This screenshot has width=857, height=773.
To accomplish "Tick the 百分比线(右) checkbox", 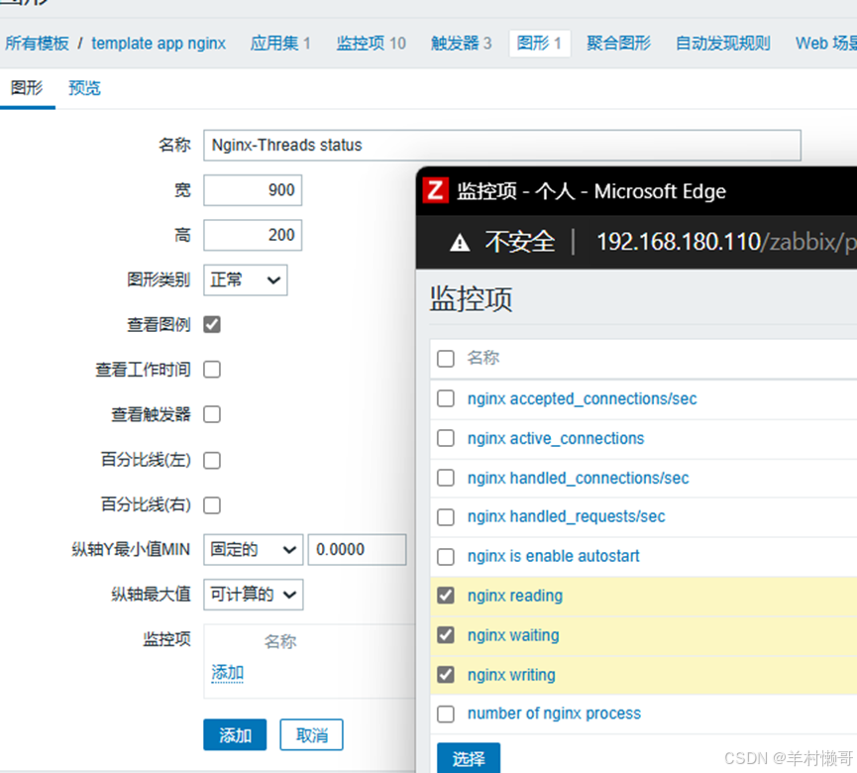I will (212, 505).
